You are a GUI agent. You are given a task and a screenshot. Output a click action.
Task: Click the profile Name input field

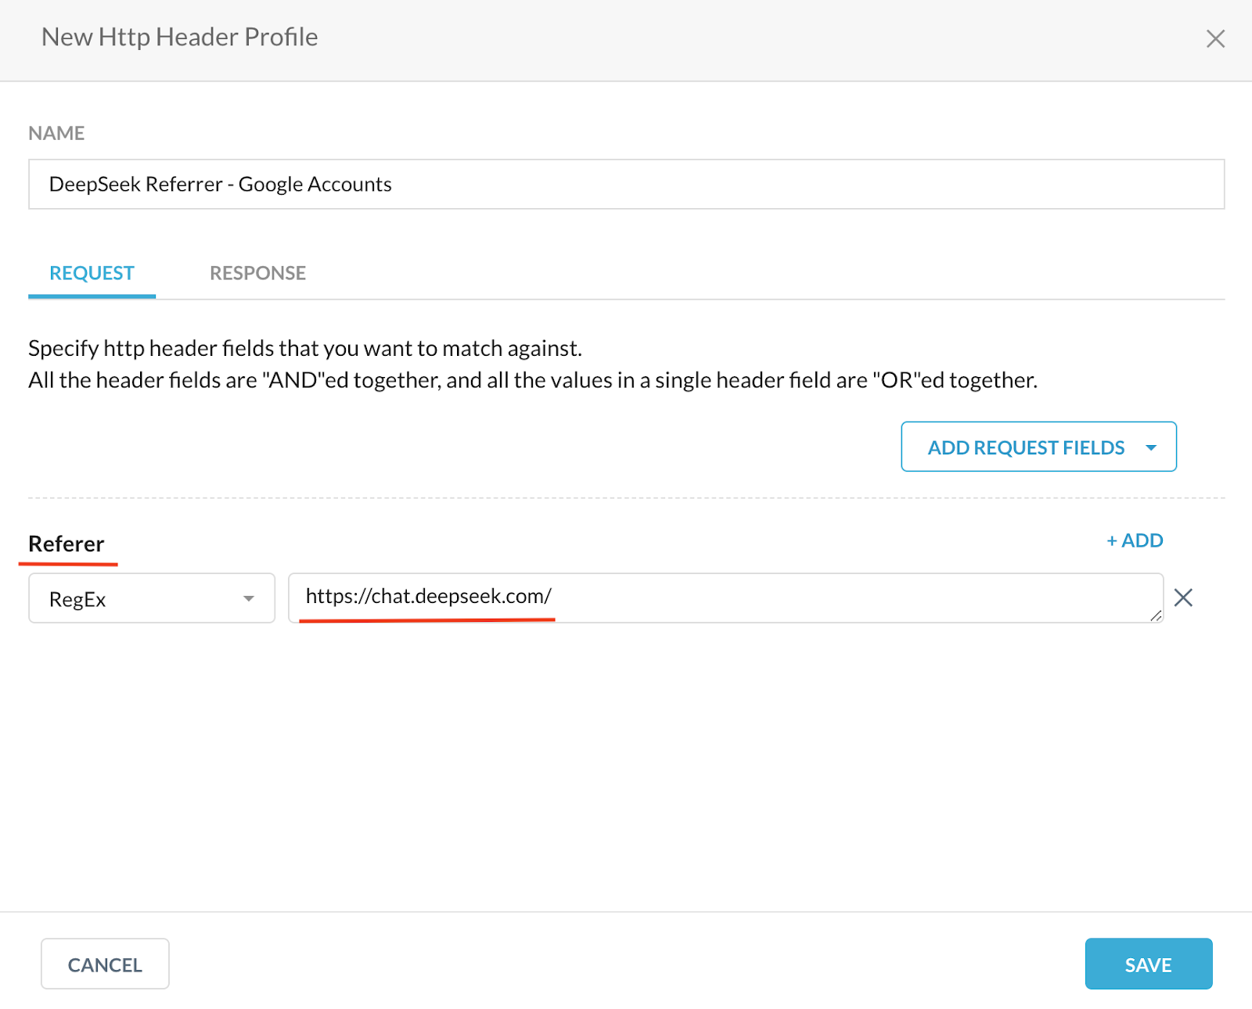(626, 184)
